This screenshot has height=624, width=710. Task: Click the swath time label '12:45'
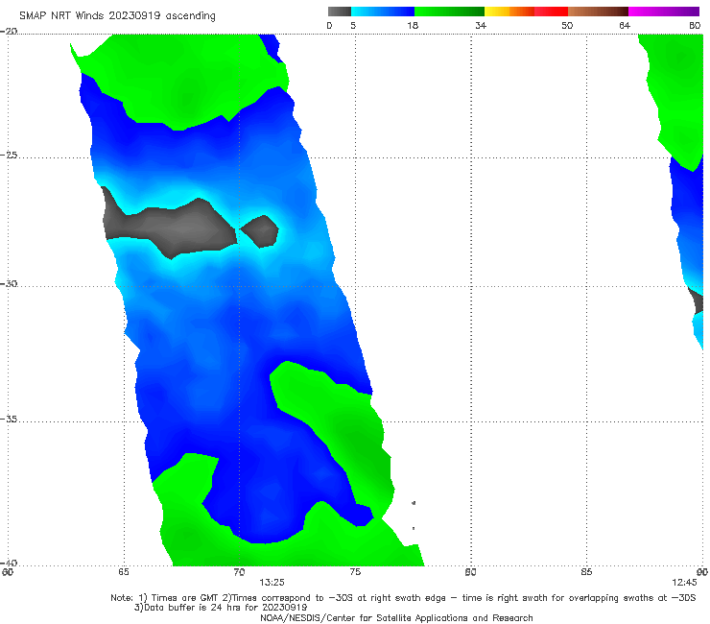pos(684,583)
